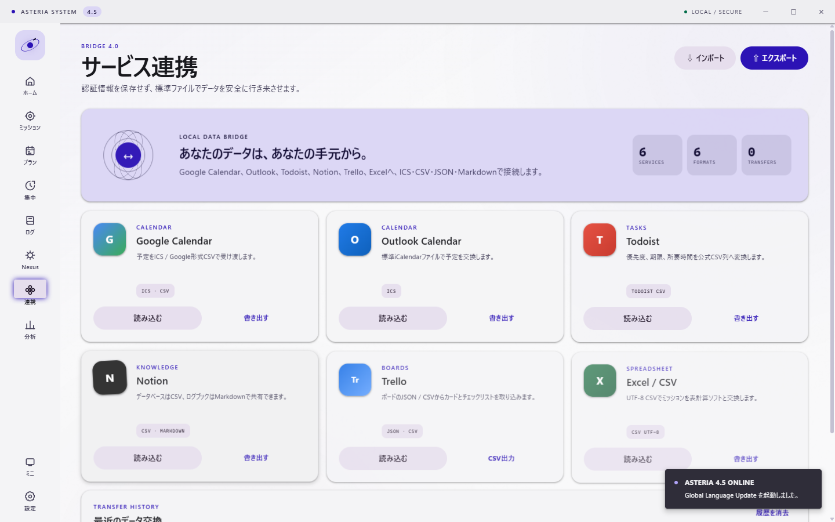Click the 6 SERVICES stat tile
Image resolution: width=835 pixels, height=522 pixels.
(x=657, y=155)
